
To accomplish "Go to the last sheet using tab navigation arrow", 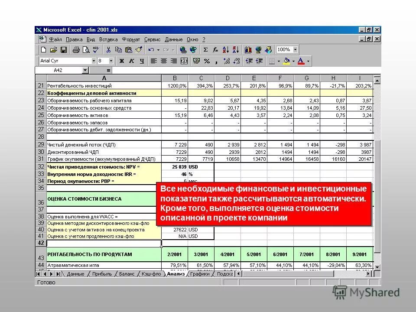I will 58,274.
